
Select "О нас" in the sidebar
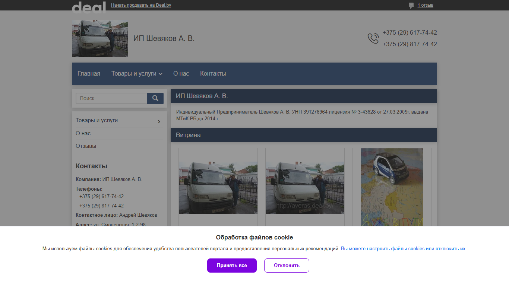click(83, 133)
